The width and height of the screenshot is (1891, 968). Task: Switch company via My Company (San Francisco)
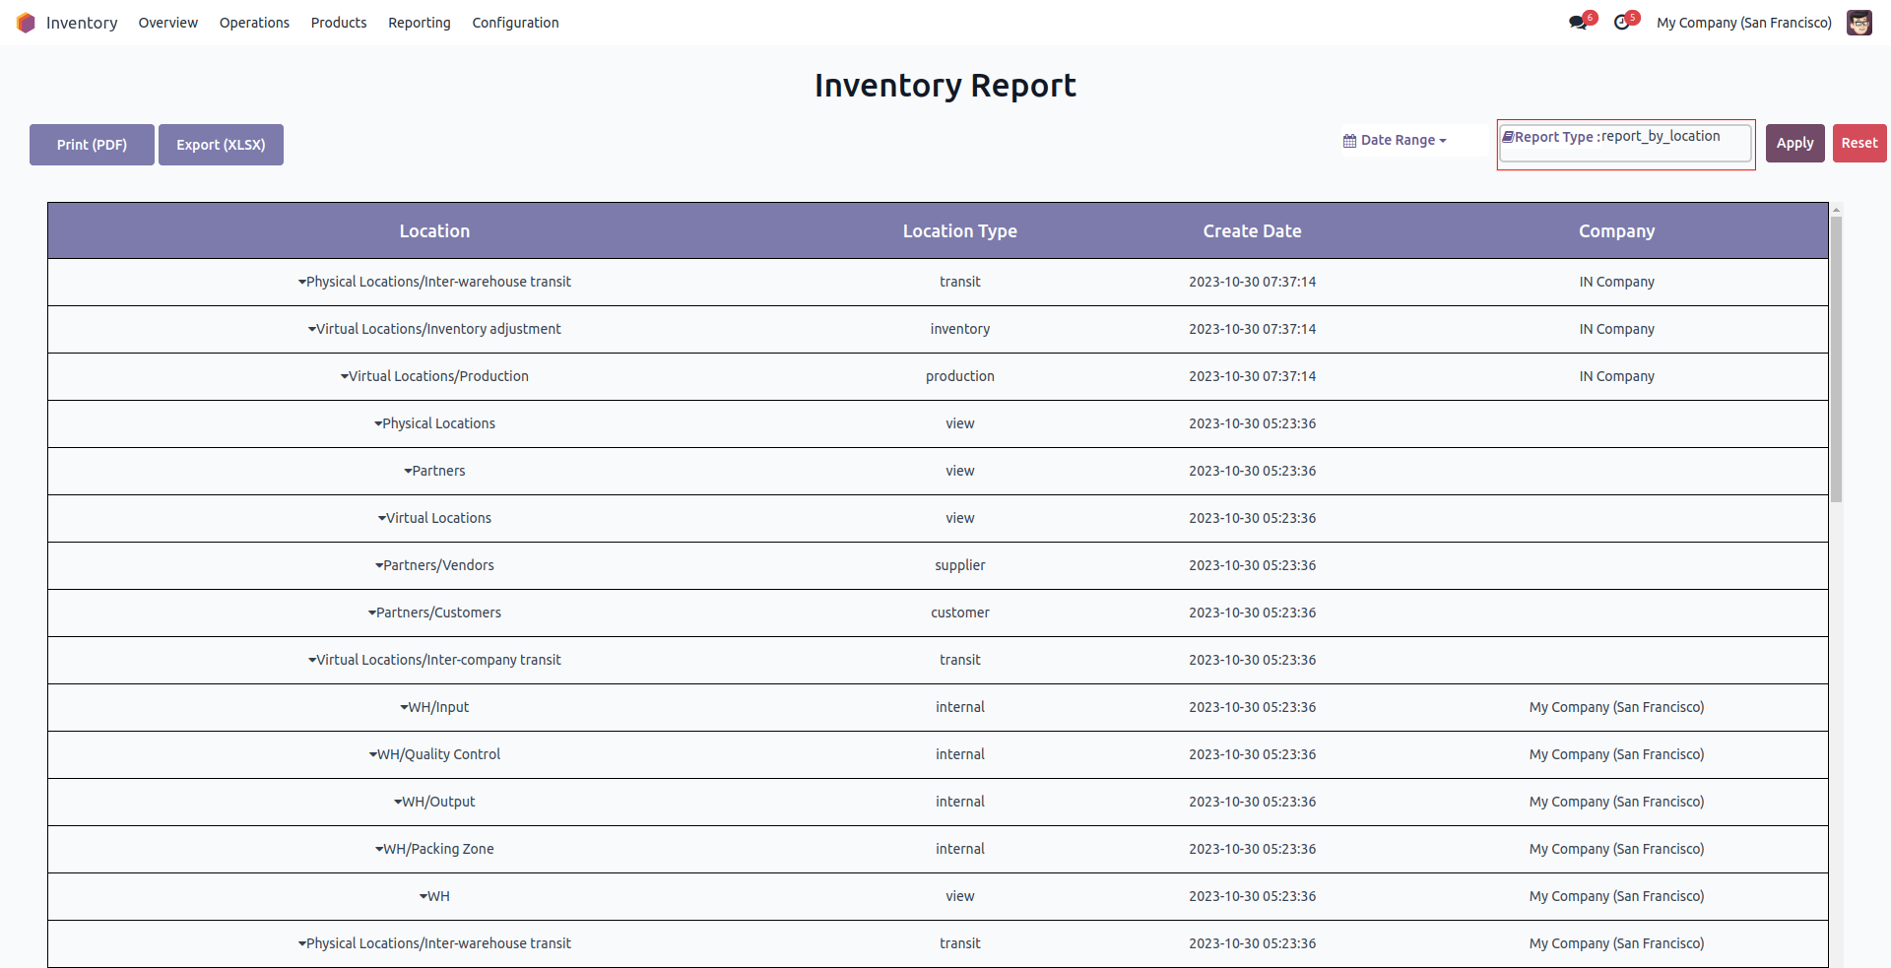tap(1743, 23)
